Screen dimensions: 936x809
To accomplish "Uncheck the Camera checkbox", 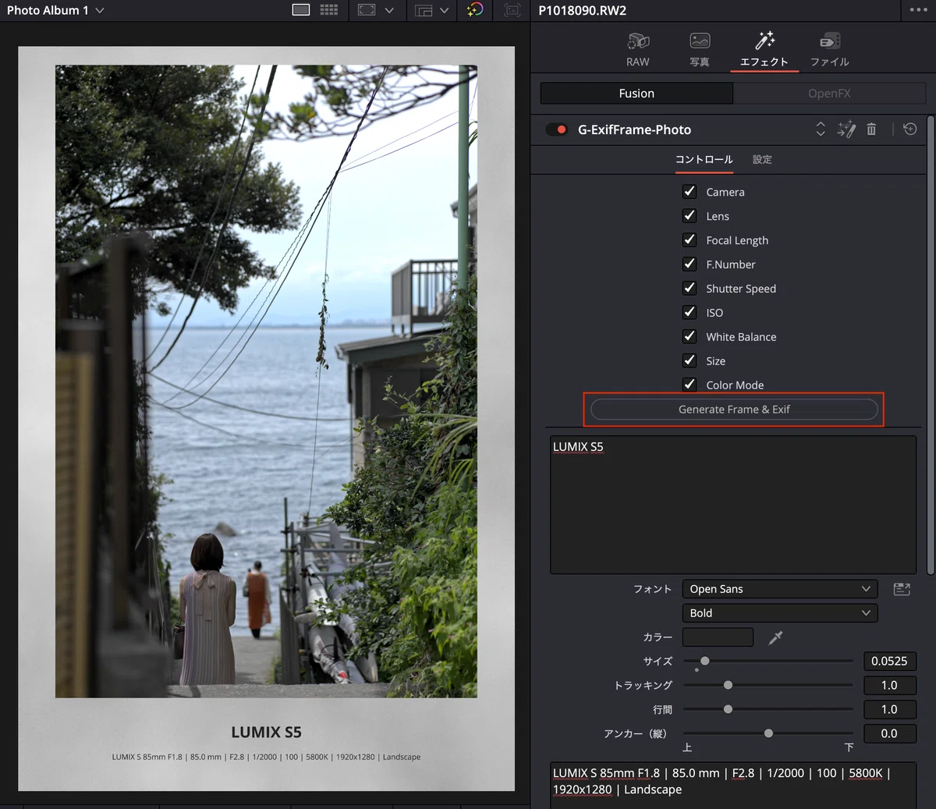I will click(x=690, y=191).
